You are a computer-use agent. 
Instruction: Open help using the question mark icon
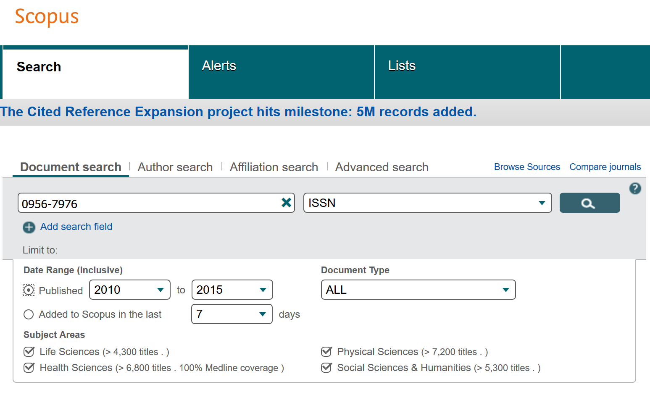(x=635, y=188)
